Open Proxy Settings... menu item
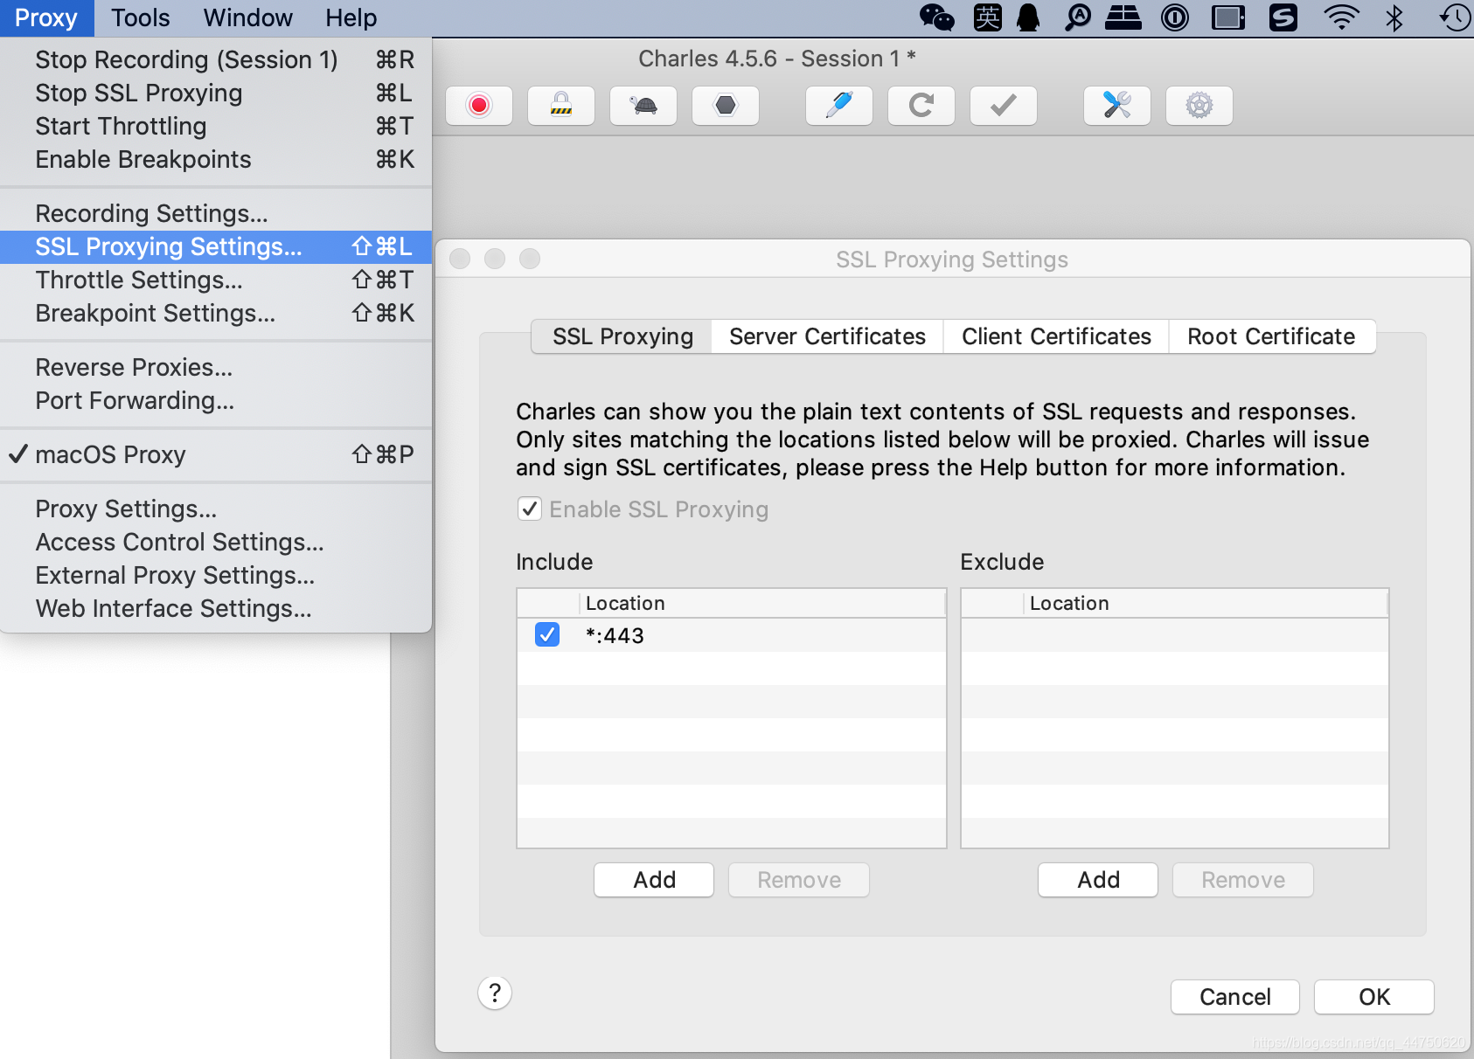The height and width of the screenshot is (1059, 1474). pyautogui.click(x=216, y=509)
